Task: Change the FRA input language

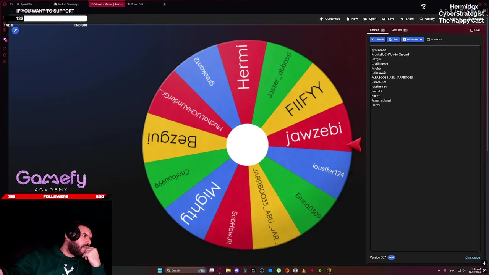Action: pyautogui.click(x=452, y=270)
